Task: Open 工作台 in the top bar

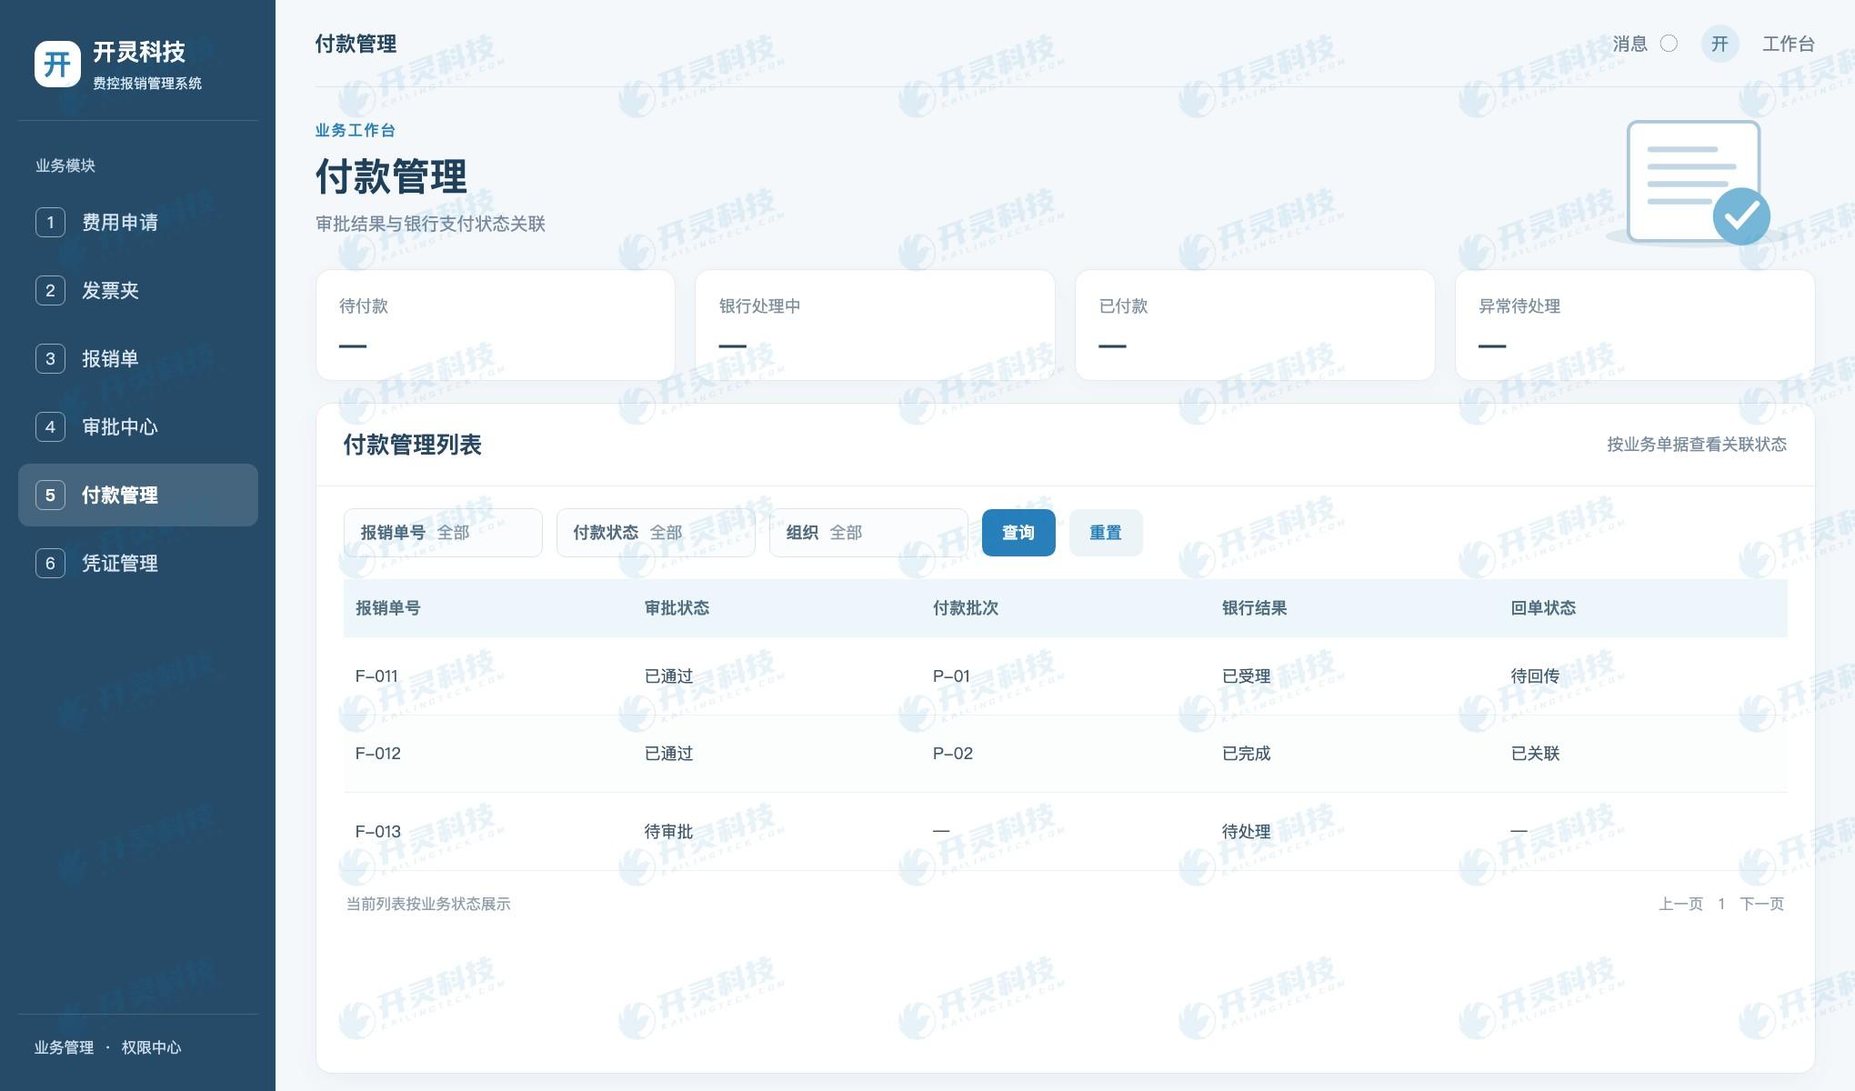Action: click(1789, 44)
